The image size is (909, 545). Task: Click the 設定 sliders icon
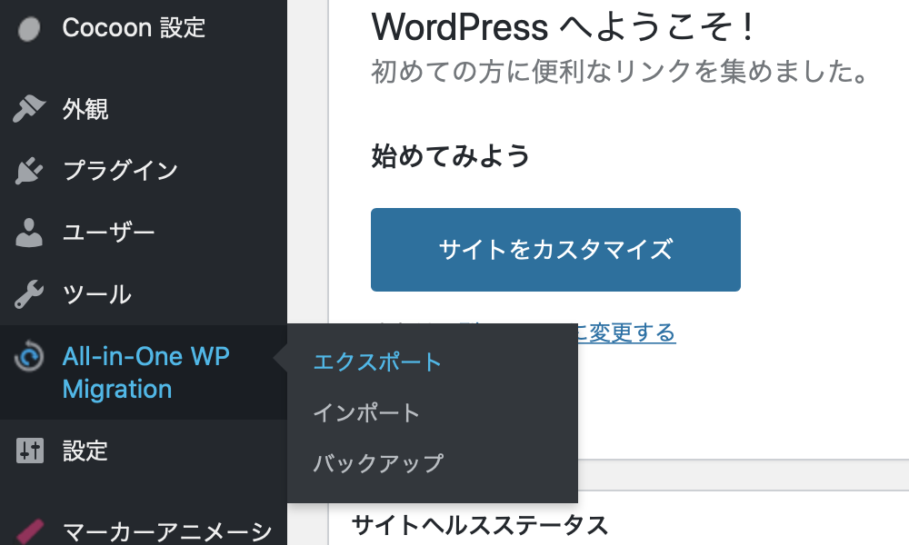30,451
